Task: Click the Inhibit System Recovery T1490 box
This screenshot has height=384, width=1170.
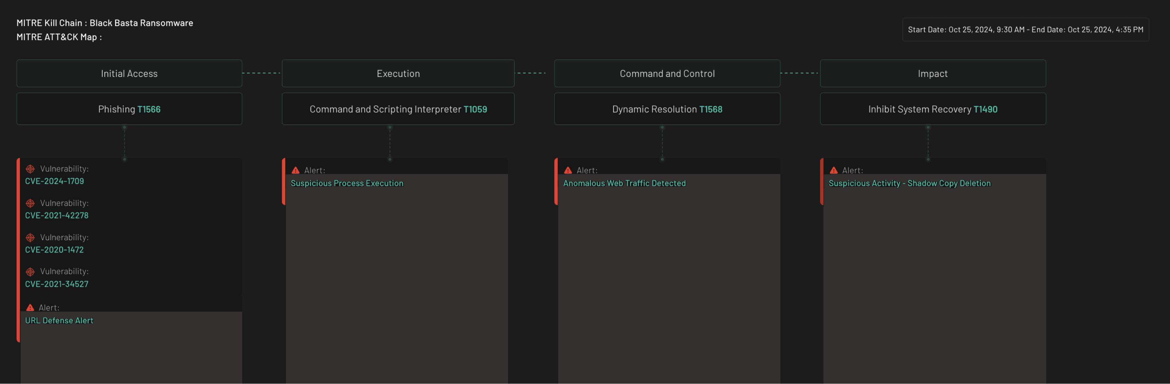Action: [932, 109]
